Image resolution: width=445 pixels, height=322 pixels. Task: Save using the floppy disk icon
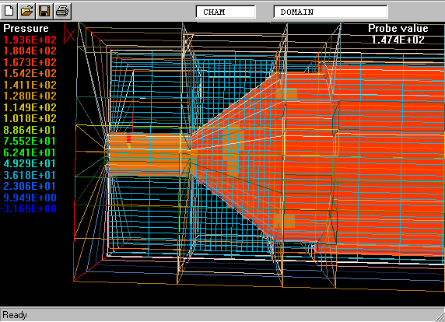(44, 12)
